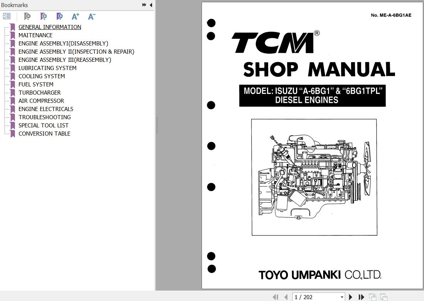Screen dimensions: 424x301
Task: Click bookmark icon beside FUEL SYSTEM
Action: click(x=12, y=85)
